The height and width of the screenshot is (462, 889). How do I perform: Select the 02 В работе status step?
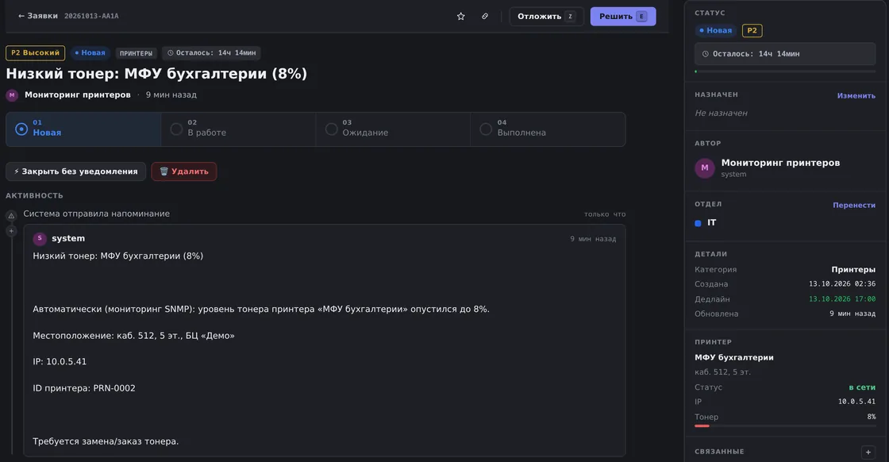coord(238,129)
